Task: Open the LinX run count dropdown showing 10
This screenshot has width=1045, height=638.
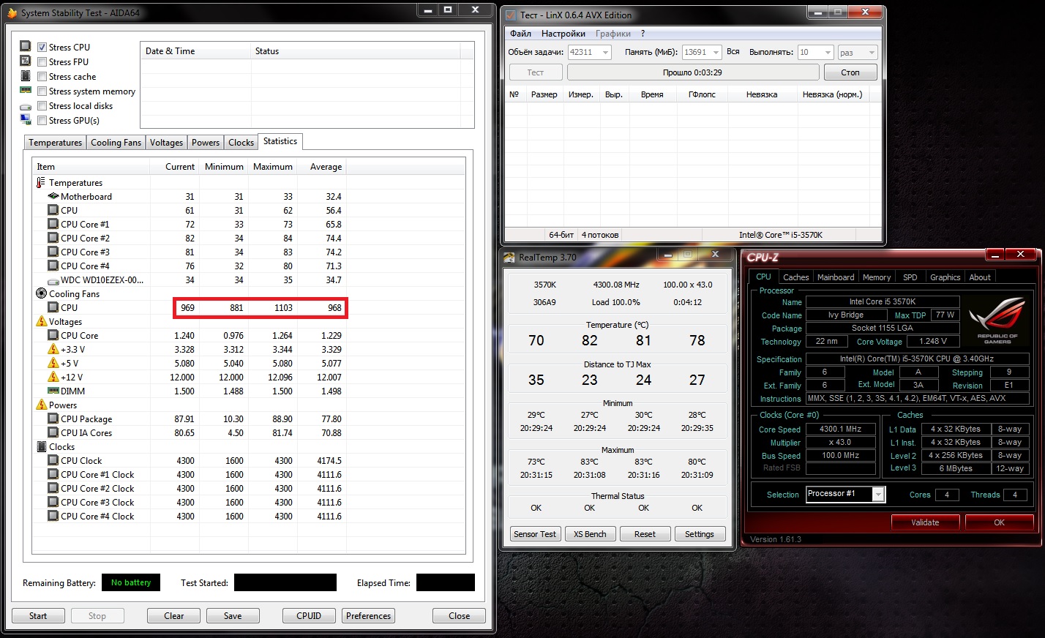Action: click(815, 52)
